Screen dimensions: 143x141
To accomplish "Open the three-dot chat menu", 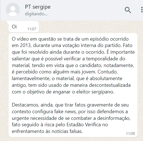I will click(x=142, y=10).
